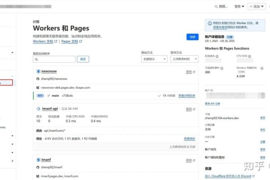Viewport: 270px width, 180px height.
Task: Click the GitHub icon for chenqi92/newsnow
Action: coord(38,79)
